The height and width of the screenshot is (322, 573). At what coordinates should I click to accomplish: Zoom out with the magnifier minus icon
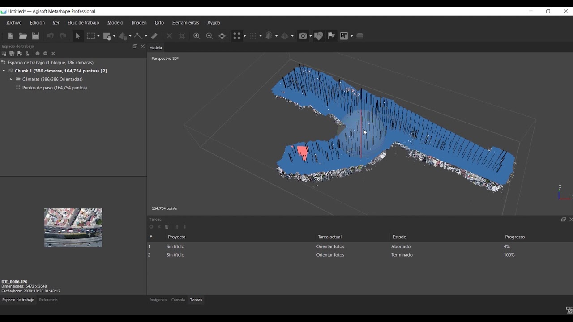(209, 36)
